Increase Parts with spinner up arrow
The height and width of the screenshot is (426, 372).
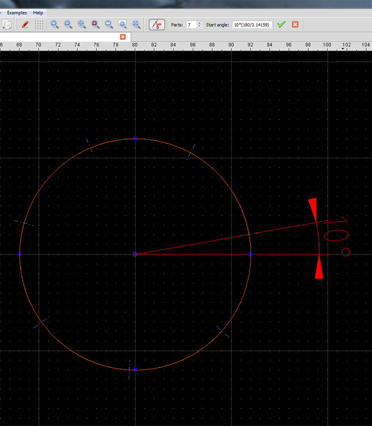(x=200, y=23)
